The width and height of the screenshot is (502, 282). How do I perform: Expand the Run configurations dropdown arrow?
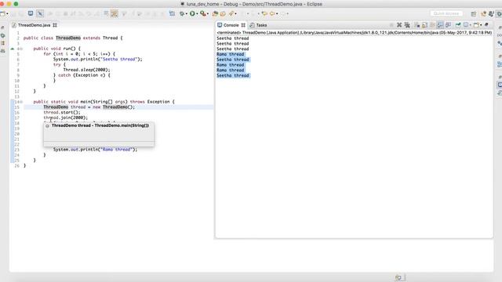click(x=197, y=14)
